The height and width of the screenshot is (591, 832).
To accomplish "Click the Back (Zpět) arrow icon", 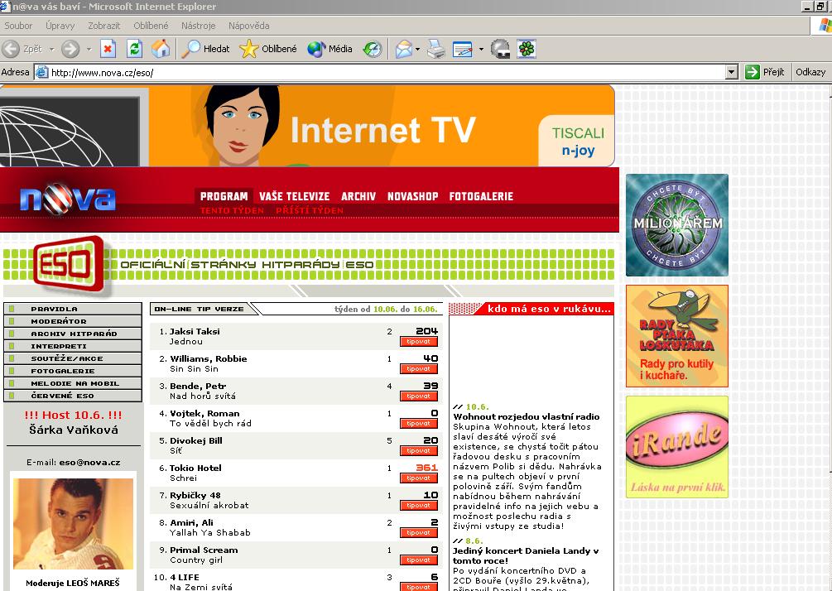I will [11, 50].
